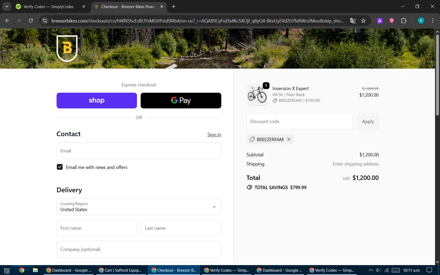The height and width of the screenshot is (275, 440).
Task: Open Chrome's three-dot menu
Action: (x=433, y=21)
